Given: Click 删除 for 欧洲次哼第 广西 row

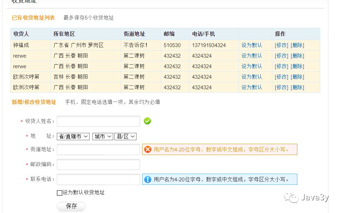Looking at the screenshot, I should [x=297, y=87].
